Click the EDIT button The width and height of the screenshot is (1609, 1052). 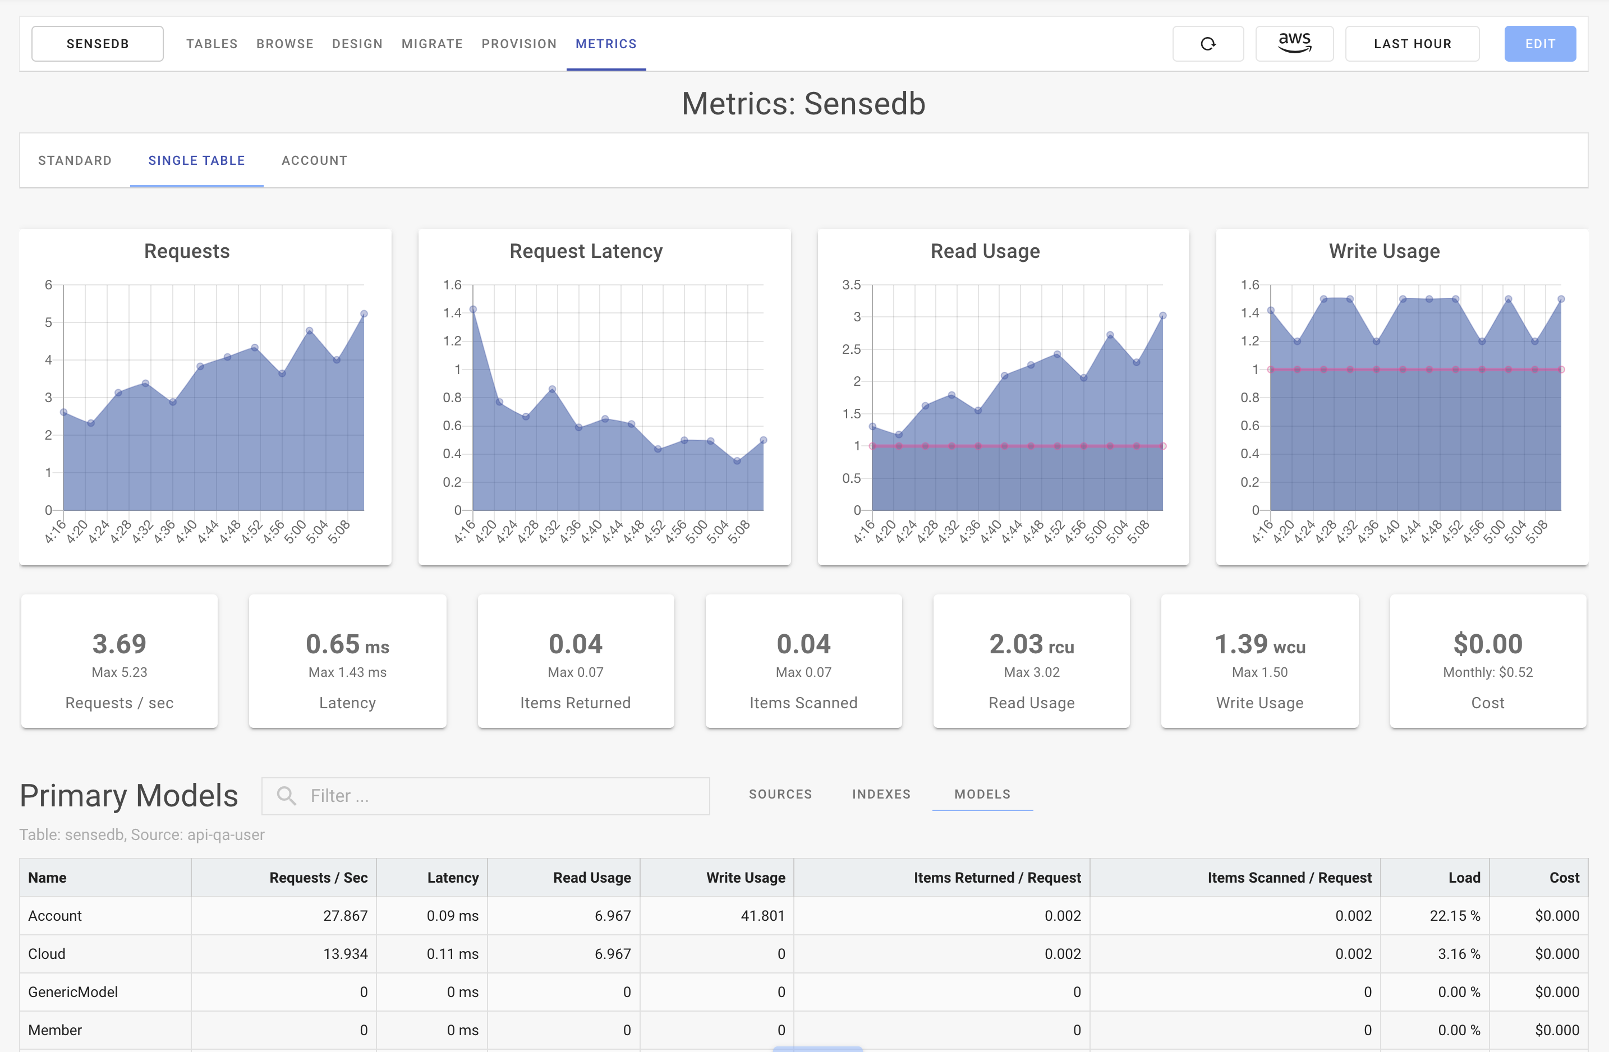(x=1539, y=43)
